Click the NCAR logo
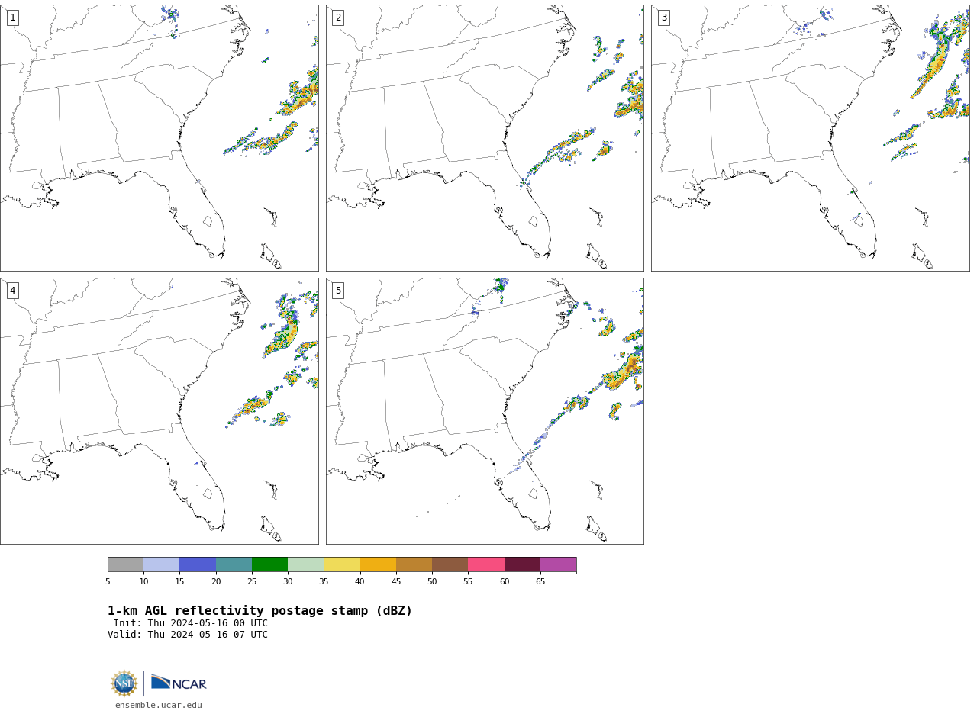This screenshot has width=977, height=714. click(179, 683)
